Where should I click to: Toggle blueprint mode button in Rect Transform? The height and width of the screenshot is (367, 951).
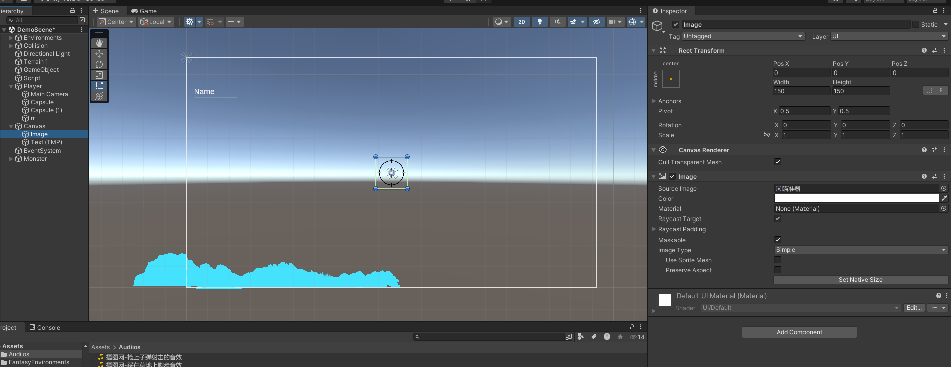(929, 90)
